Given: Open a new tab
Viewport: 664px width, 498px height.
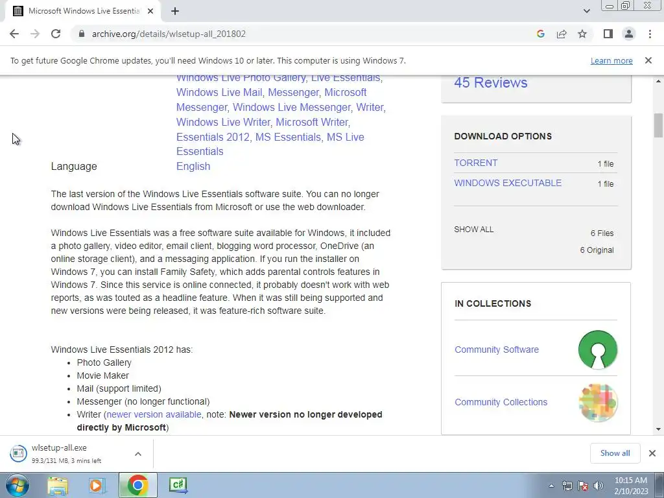Looking at the screenshot, I should coord(175,12).
